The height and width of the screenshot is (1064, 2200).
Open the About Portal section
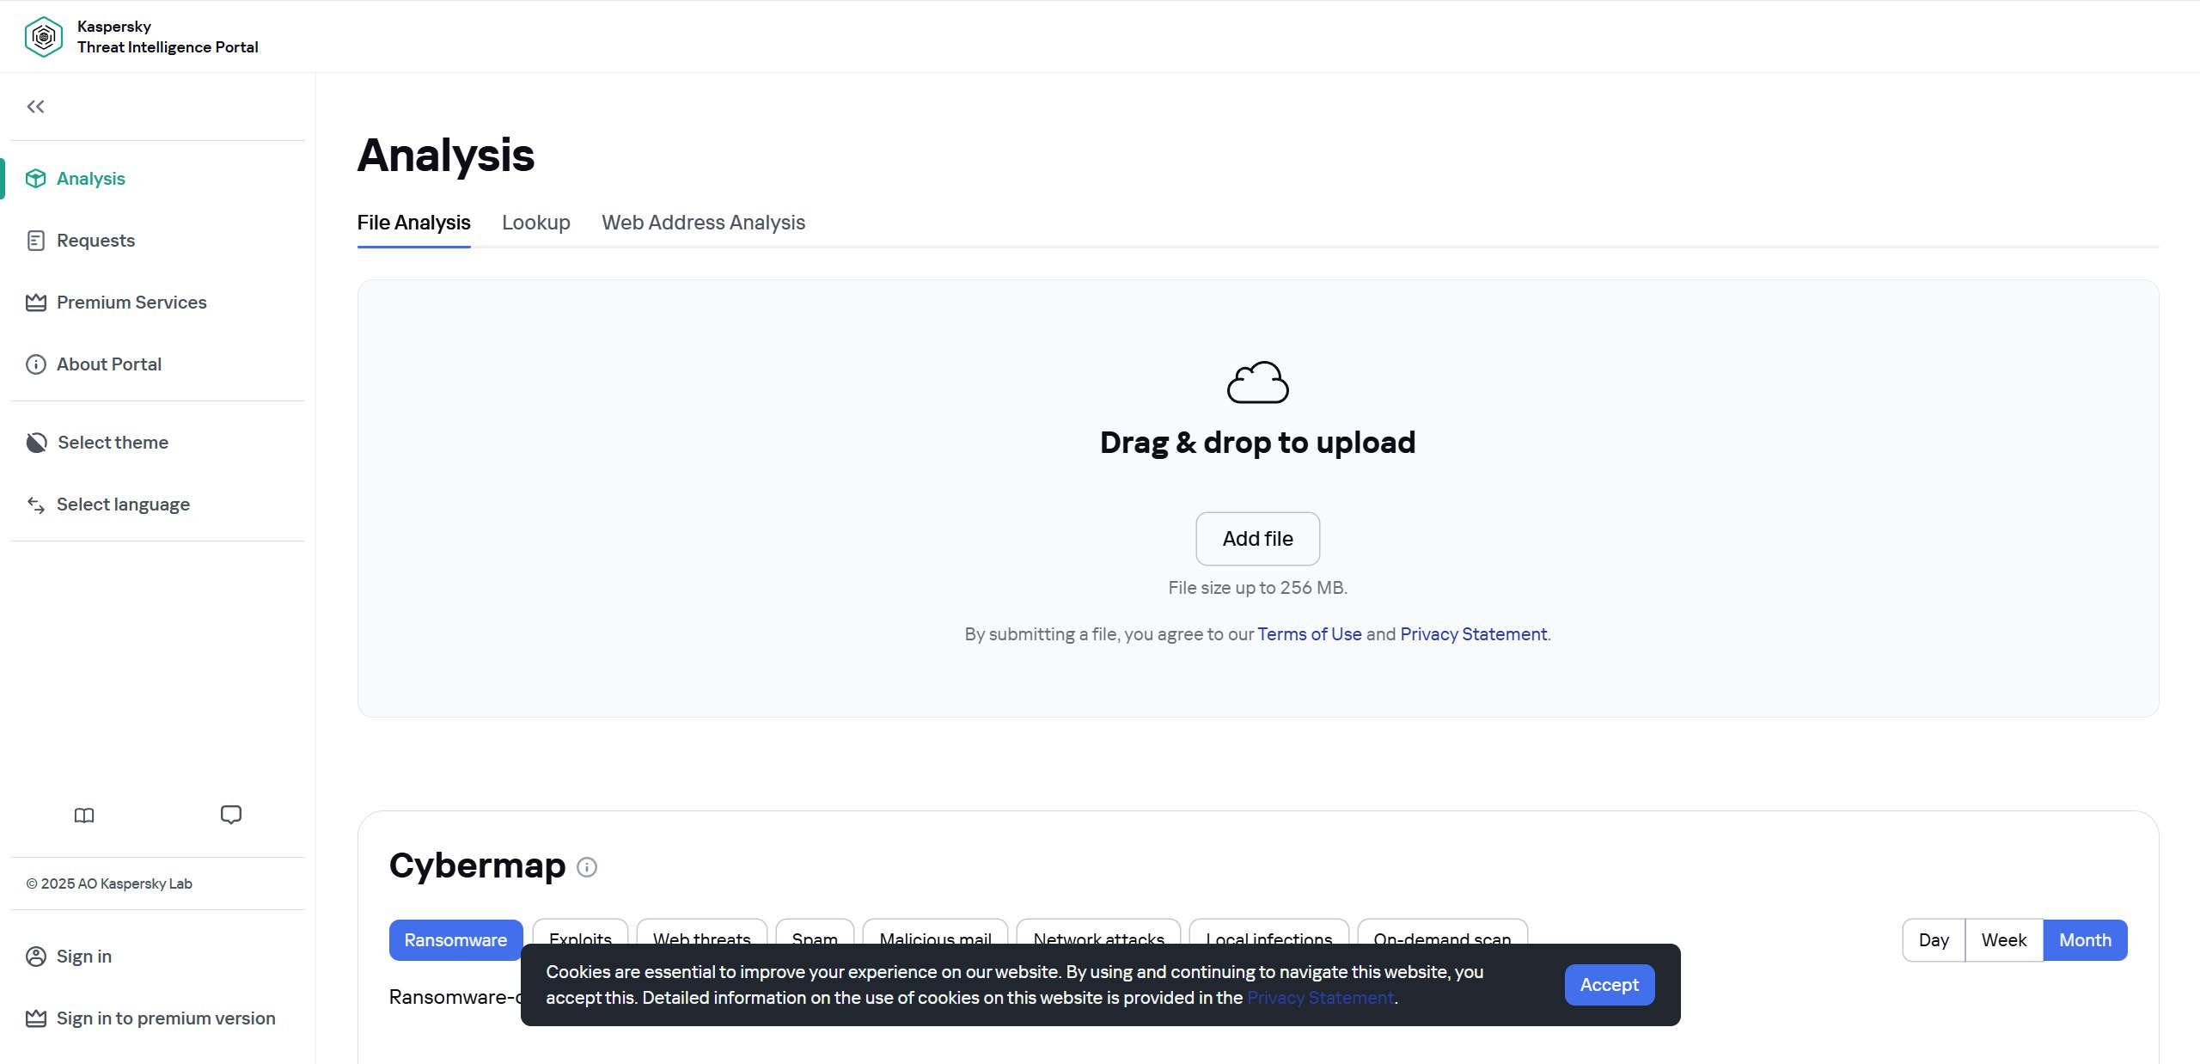pyautogui.click(x=108, y=364)
